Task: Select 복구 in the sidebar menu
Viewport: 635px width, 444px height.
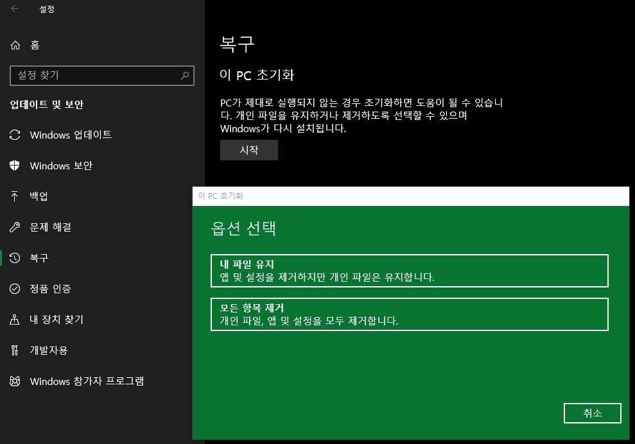Action: [39, 258]
